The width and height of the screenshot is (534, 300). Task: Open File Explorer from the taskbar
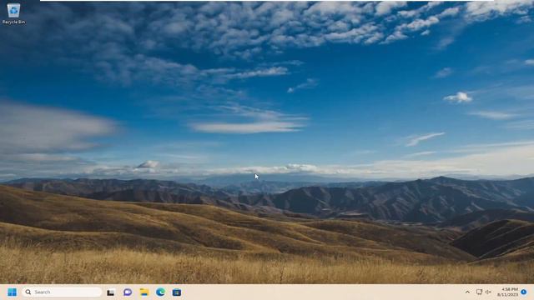[x=144, y=292]
